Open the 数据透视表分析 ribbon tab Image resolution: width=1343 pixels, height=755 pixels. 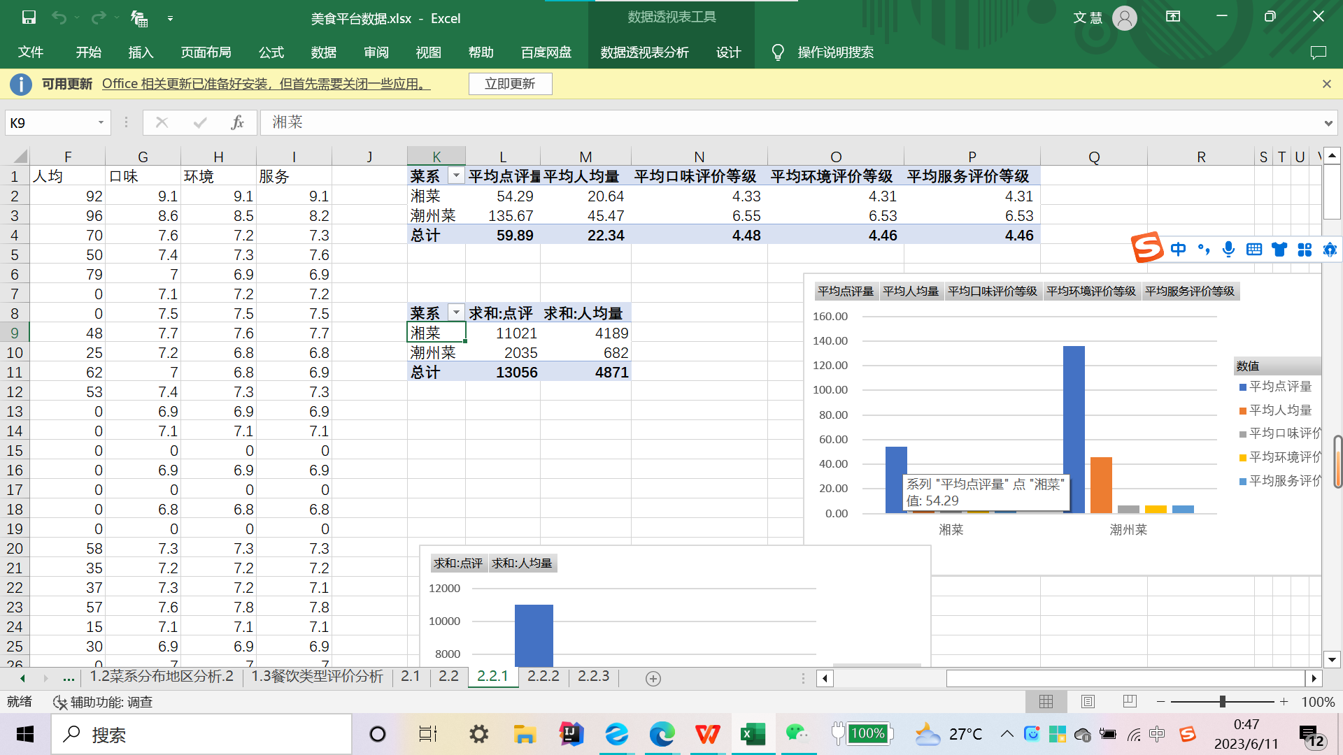click(x=644, y=52)
